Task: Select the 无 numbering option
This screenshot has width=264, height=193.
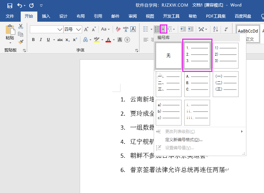Action: coord(169,56)
